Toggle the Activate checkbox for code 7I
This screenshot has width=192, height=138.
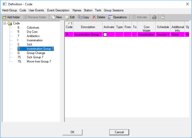pos(105,35)
